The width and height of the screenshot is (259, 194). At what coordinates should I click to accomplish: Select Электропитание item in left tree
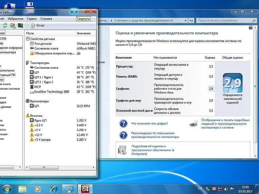click(7, 70)
